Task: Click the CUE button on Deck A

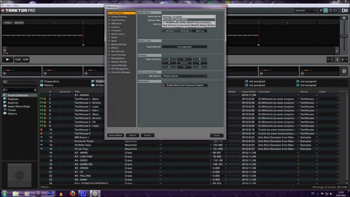Action: (x=18, y=59)
